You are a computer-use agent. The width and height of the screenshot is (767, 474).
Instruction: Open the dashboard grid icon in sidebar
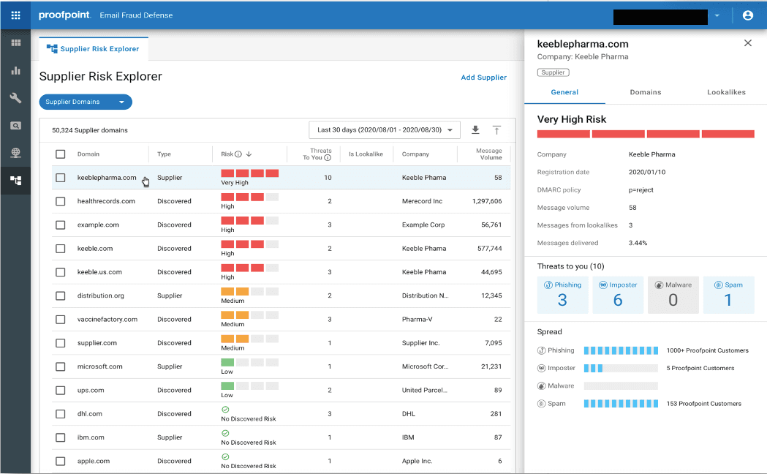tap(15, 43)
